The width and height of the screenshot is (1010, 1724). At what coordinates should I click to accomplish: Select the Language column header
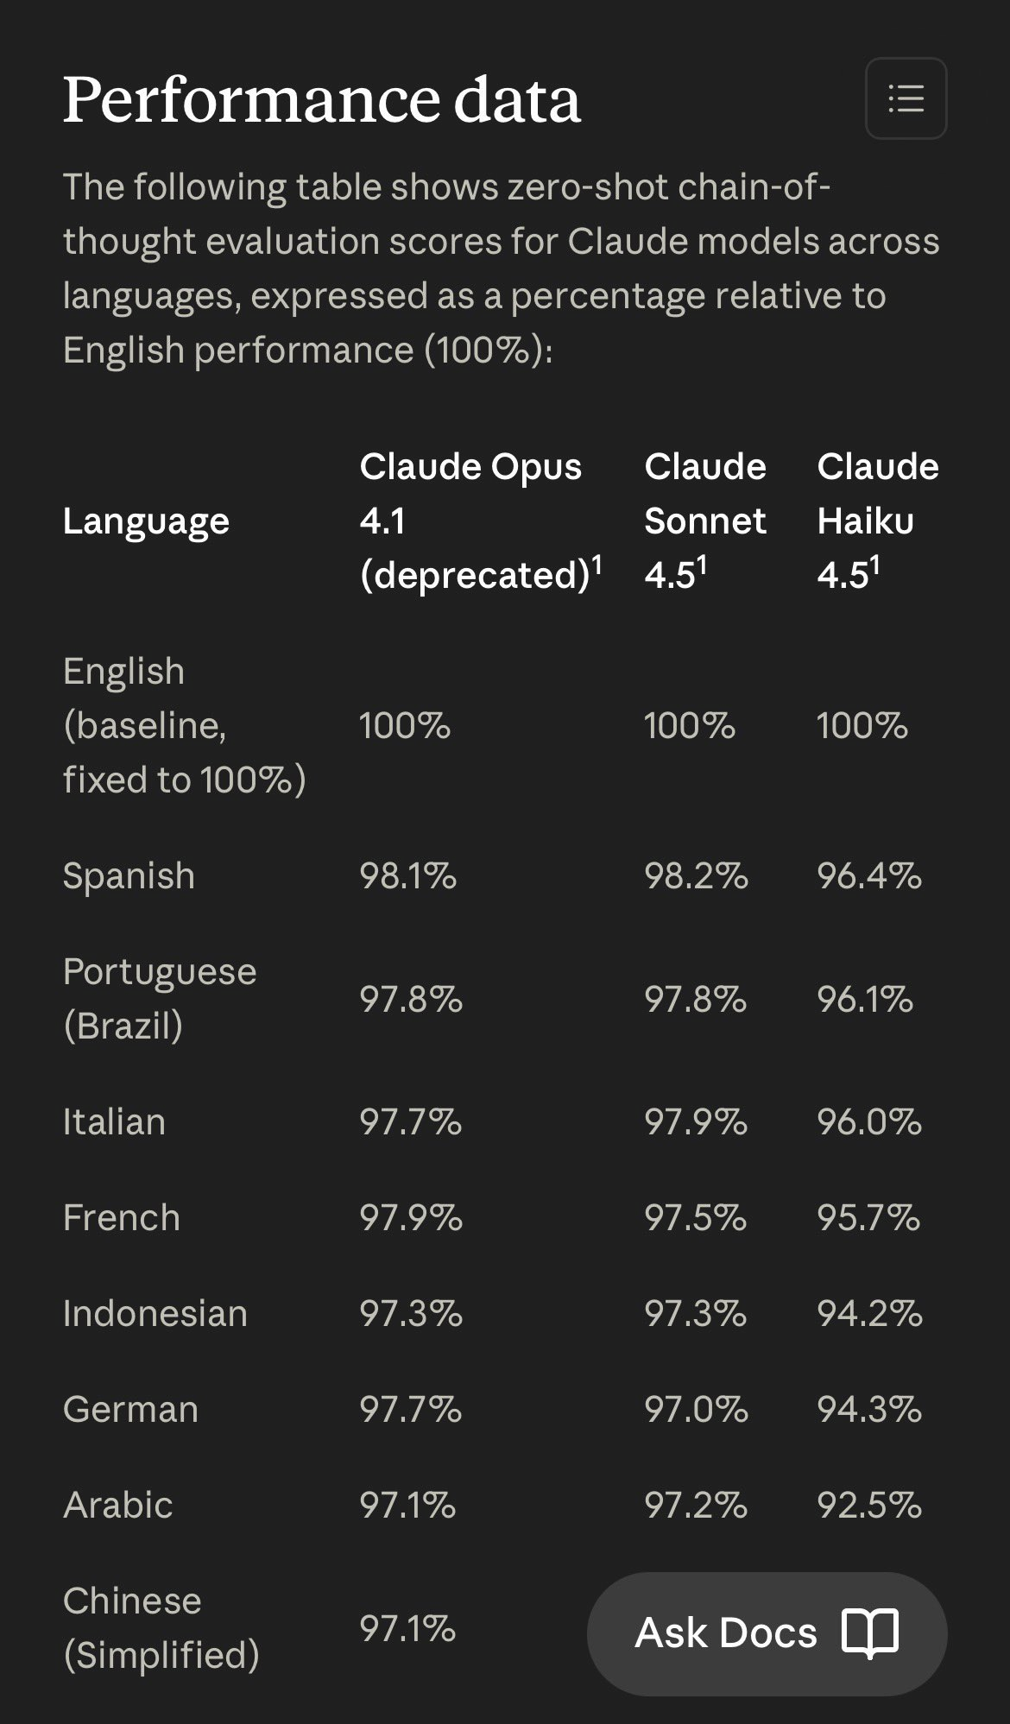click(146, 521)
